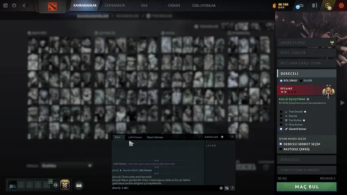The height and width of the screenshot is (195, 347).
Task: Open the party group icon in bottom bar
Action: click(79, 185)
